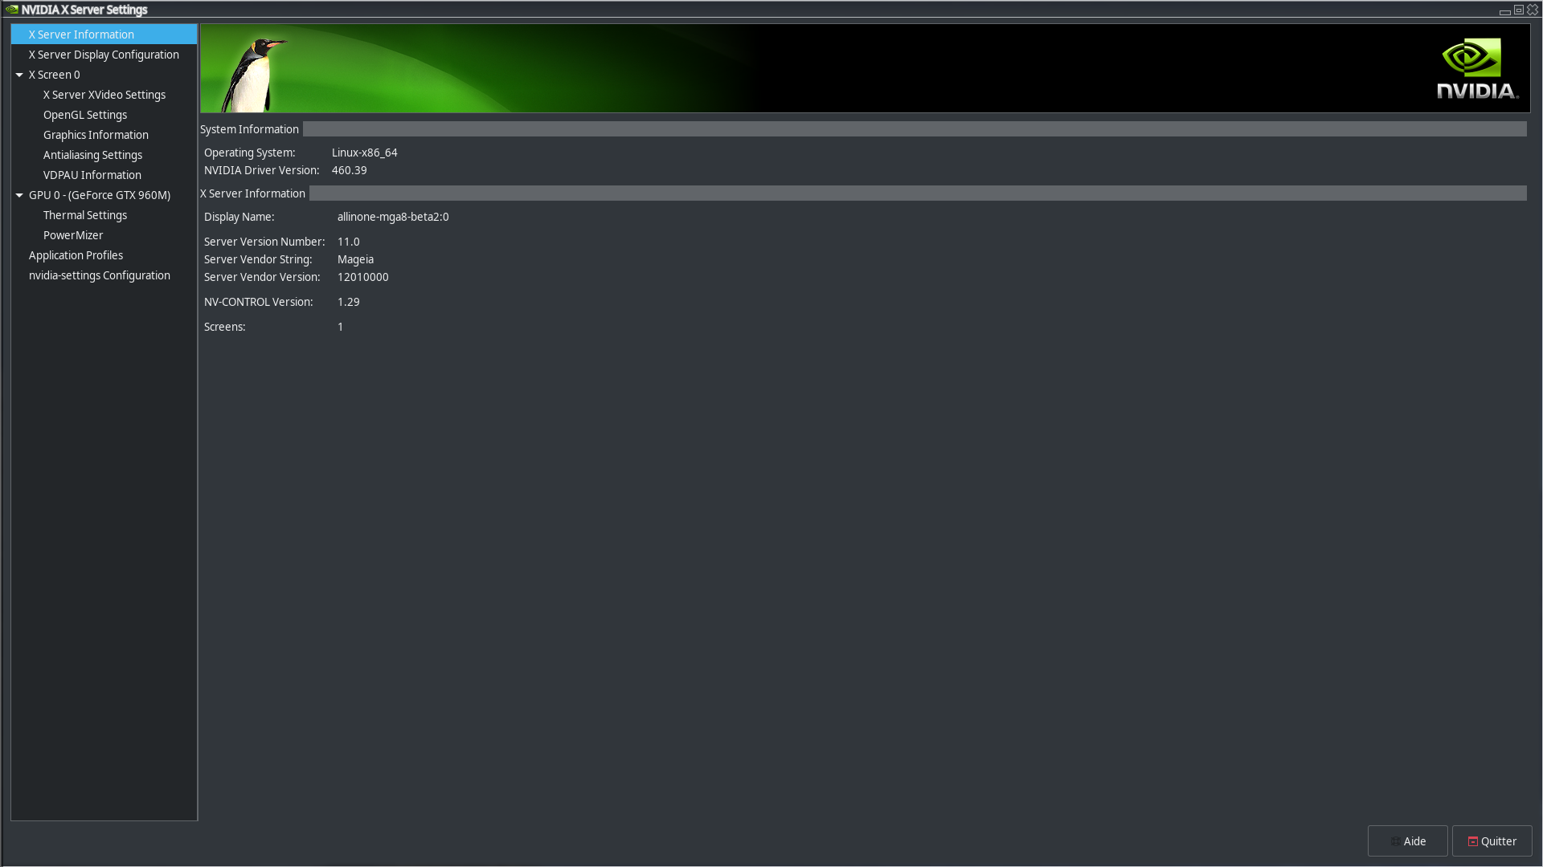Click the NV-CONTROL version 1.29 value

click(348, 302)
